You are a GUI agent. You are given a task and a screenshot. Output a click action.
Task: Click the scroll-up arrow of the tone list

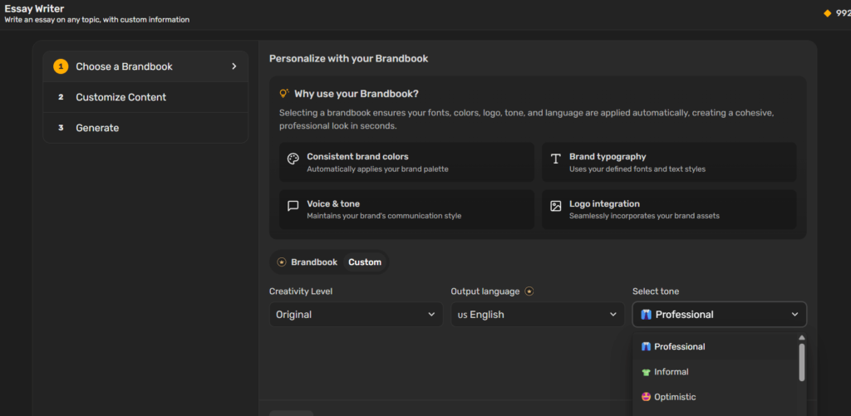(x=802, y=337)
